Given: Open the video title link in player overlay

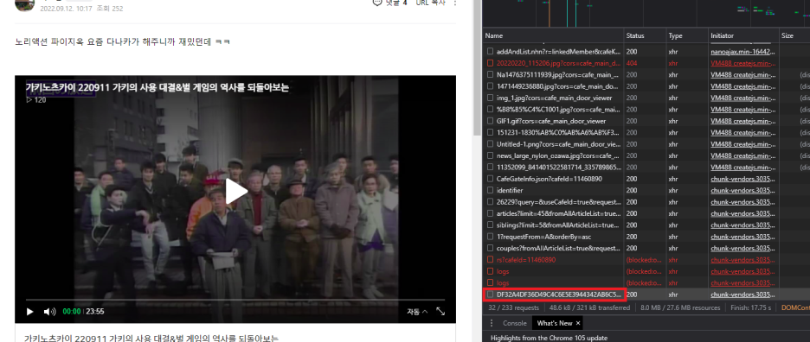Looking at the screenshot, I should pyautogui.click(x=157, y=88).
